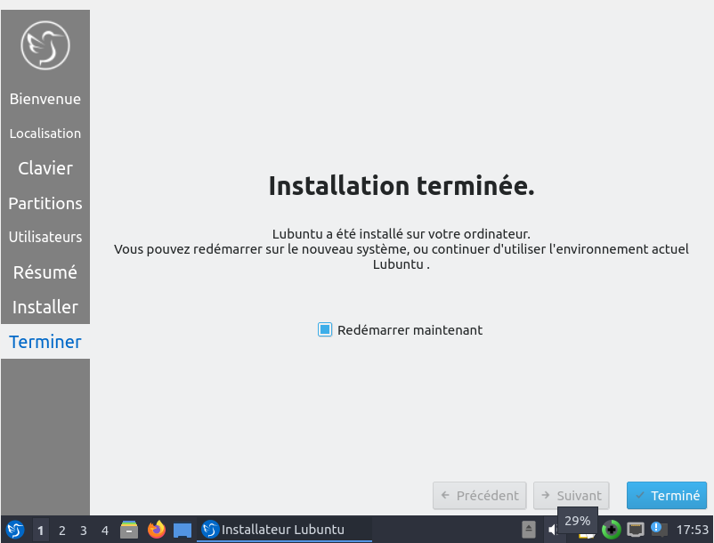Toggle the Redémarrer maintenant checkbox

pyautogui.click(x=325, y=329)
